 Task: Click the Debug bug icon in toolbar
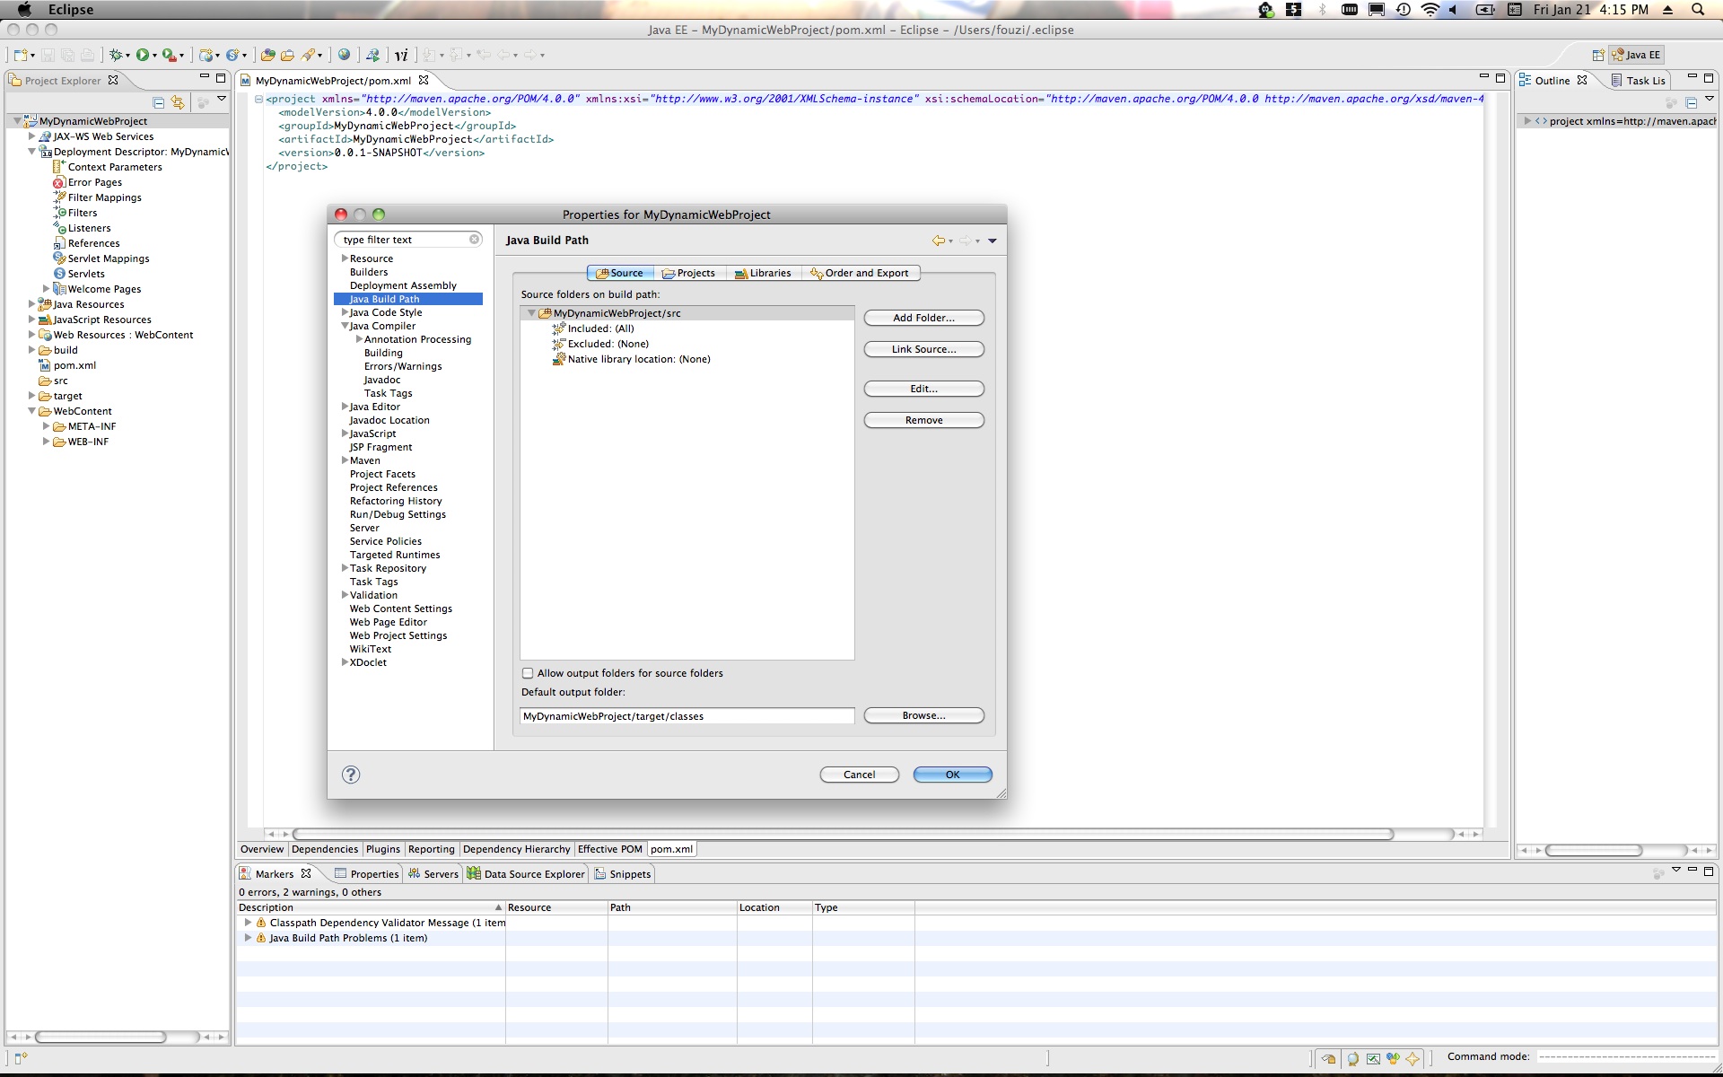116,55
